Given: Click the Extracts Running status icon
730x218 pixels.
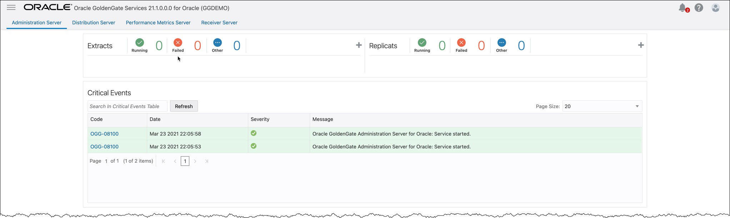Looking at the screenshot, I should click(x=140, y=42).
